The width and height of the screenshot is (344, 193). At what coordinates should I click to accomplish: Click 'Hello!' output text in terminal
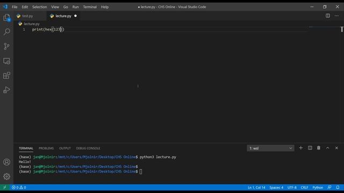pyautogui.click(x=25, y=162)
